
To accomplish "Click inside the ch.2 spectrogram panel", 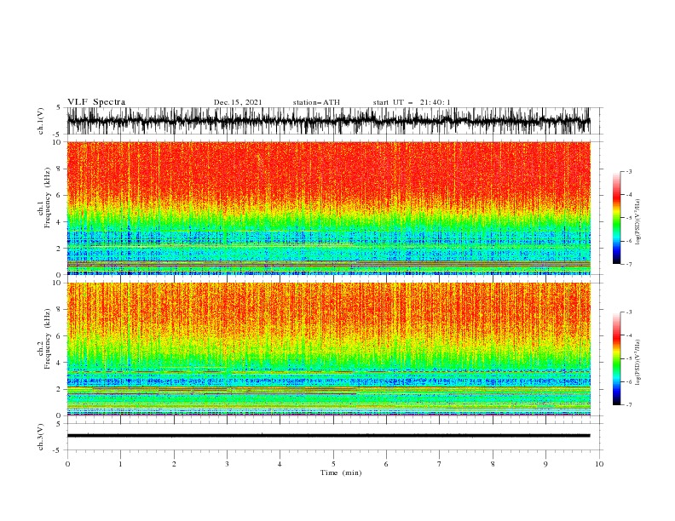I will [328, 349].
